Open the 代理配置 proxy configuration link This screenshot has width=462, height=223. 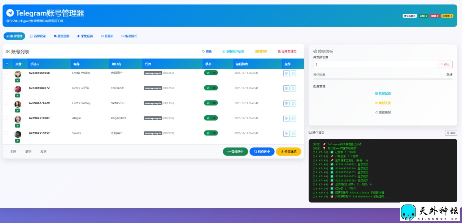coord(383,93)
